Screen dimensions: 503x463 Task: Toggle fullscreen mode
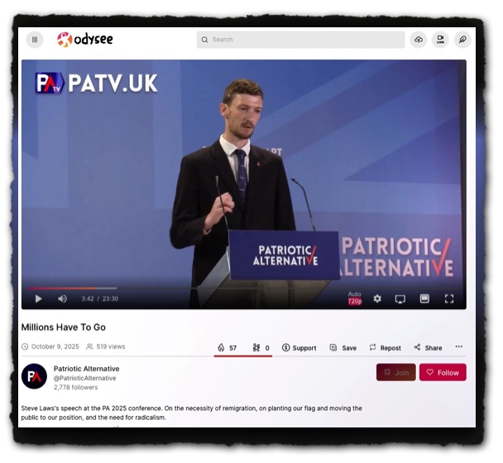tap(449, 298)
